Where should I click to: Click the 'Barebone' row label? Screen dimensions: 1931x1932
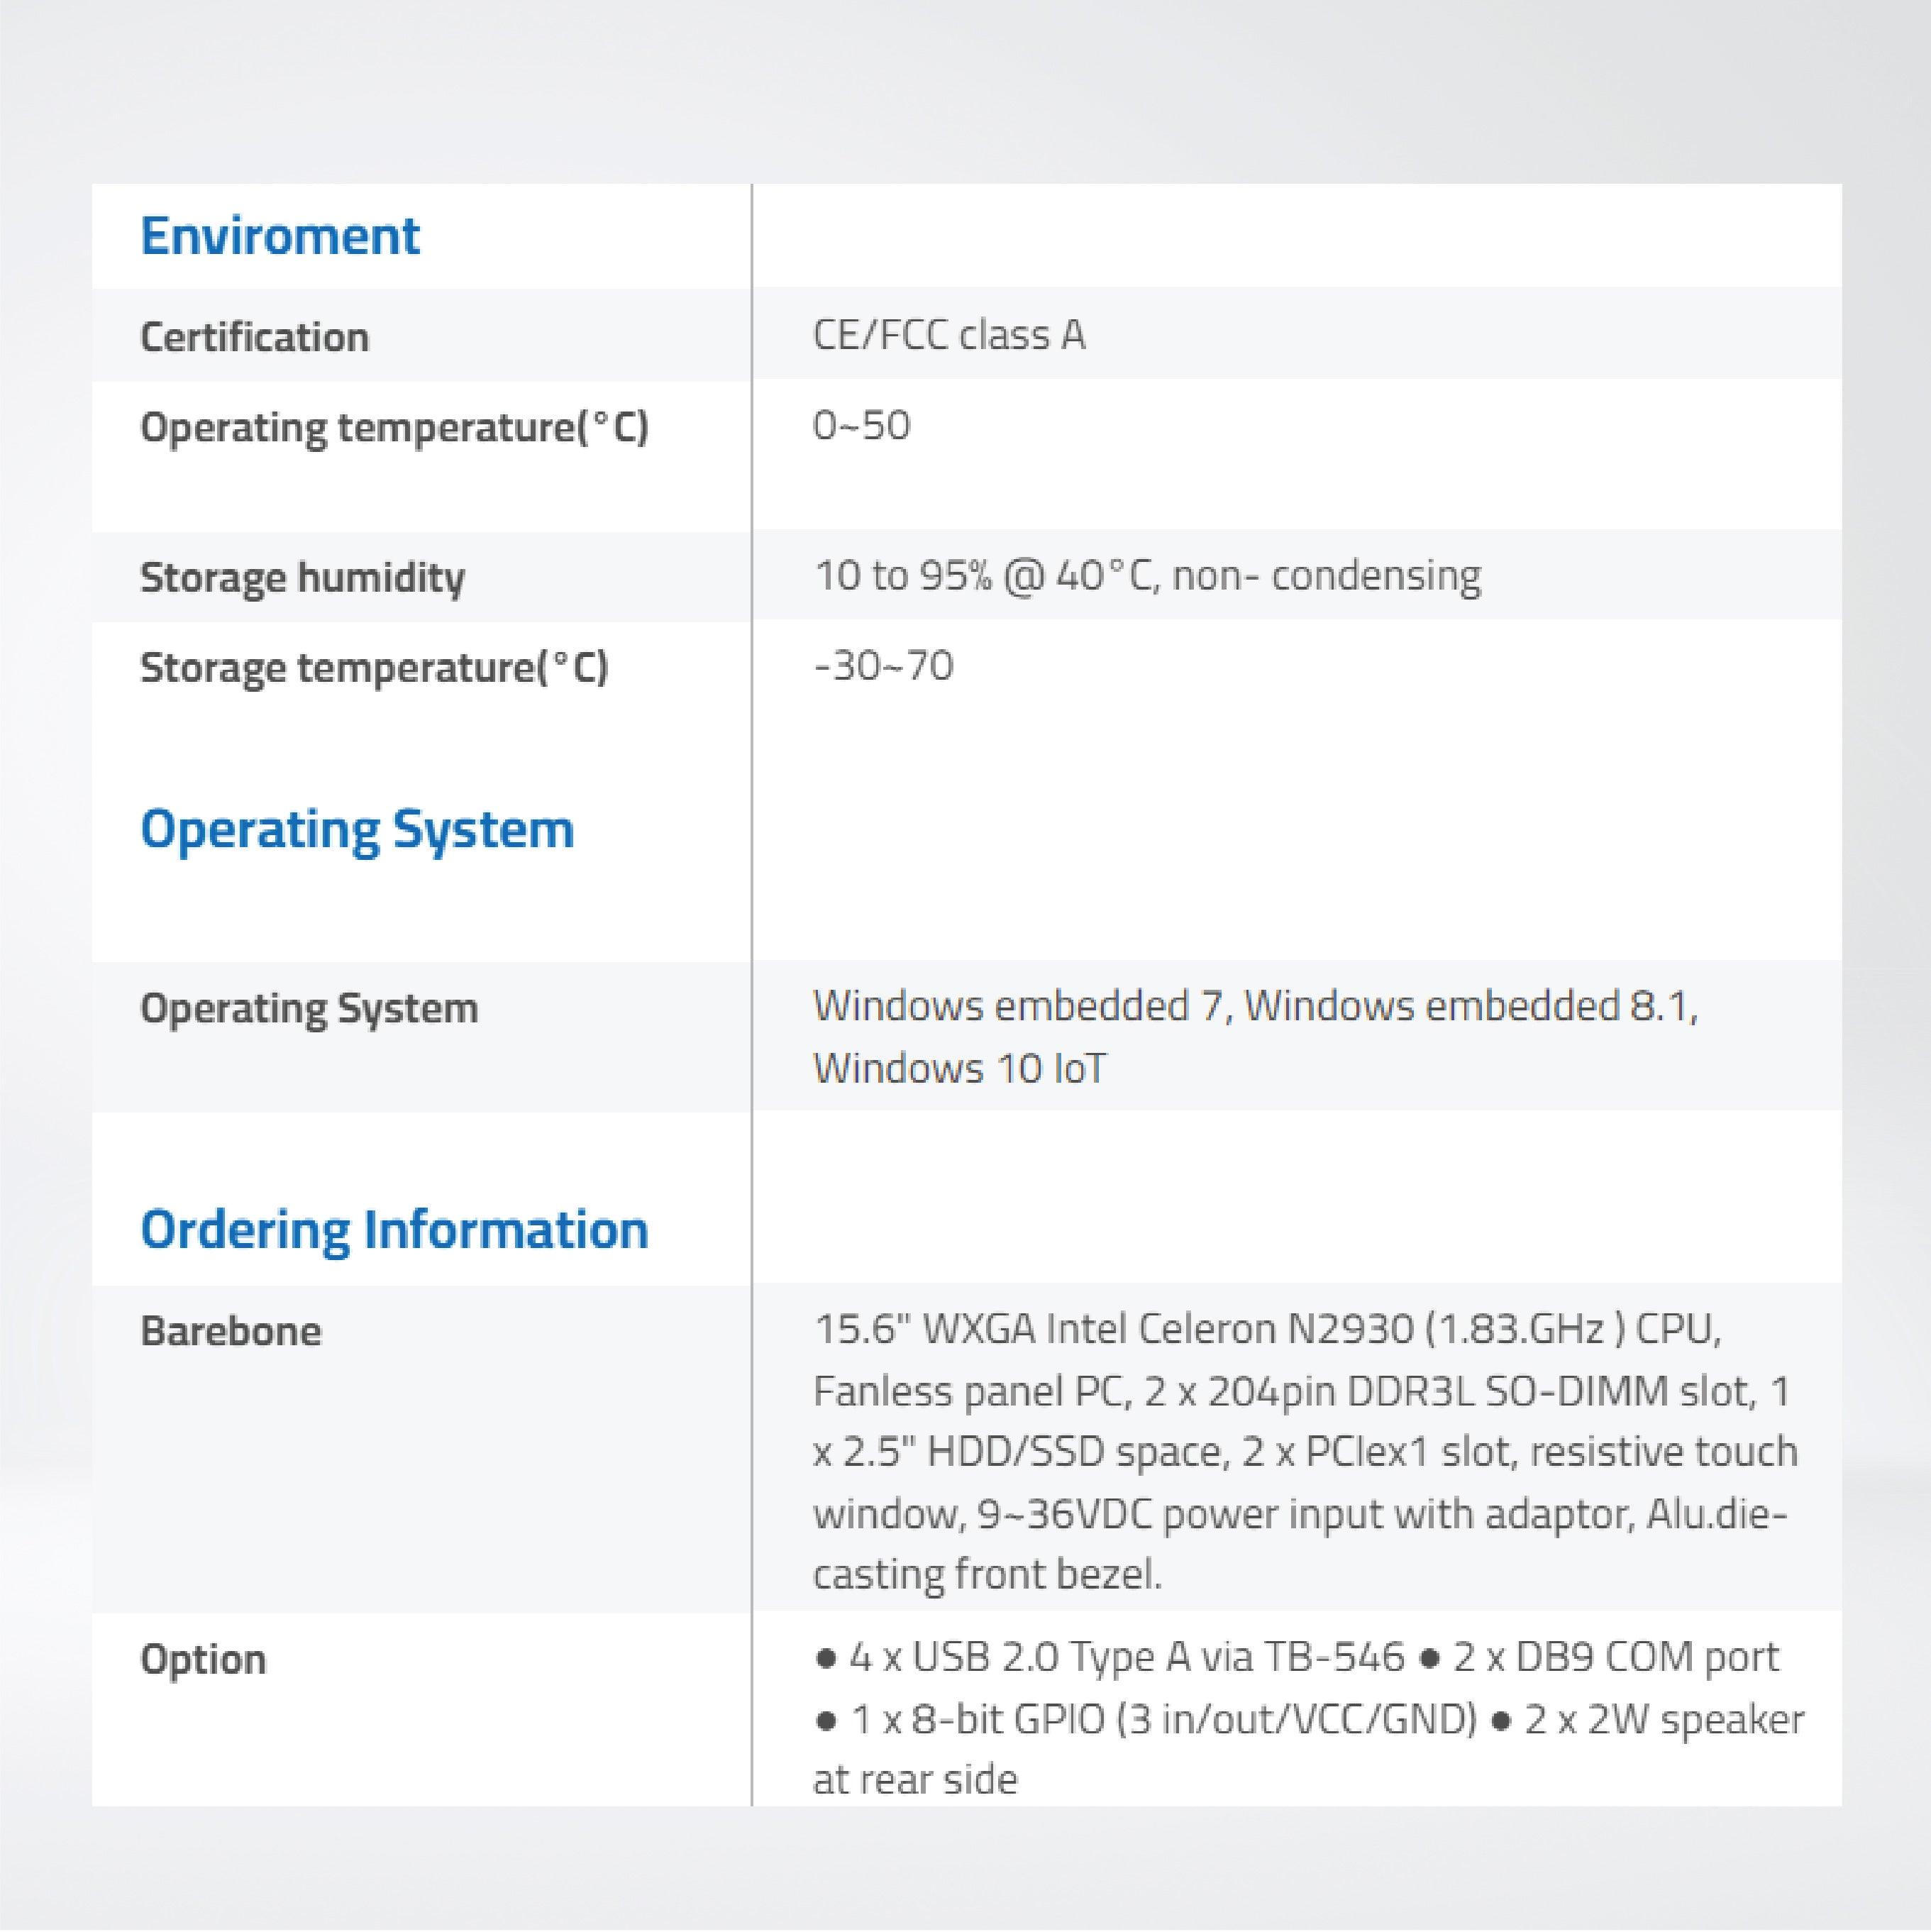231,1332
